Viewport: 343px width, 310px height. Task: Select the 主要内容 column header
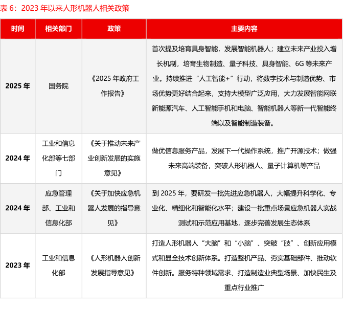244,29
